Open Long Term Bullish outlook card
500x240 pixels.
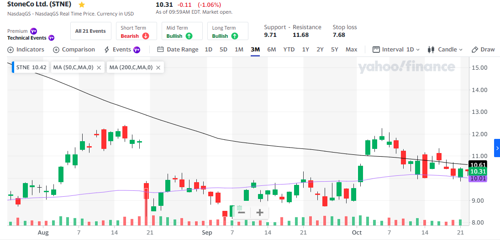pos(228,31)
